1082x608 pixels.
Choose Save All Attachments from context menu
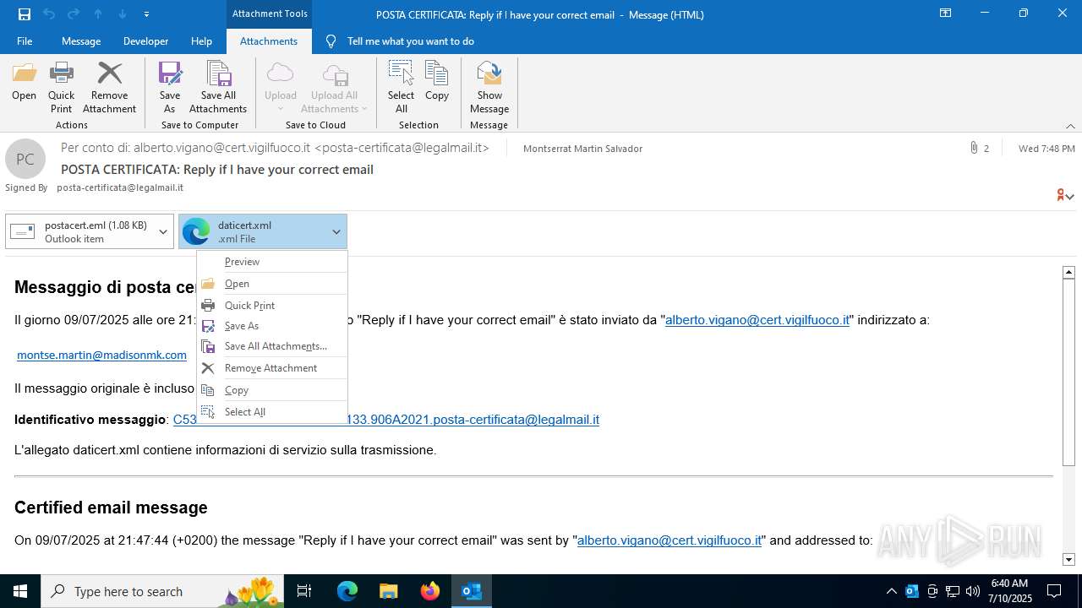[x=272, y=346]
